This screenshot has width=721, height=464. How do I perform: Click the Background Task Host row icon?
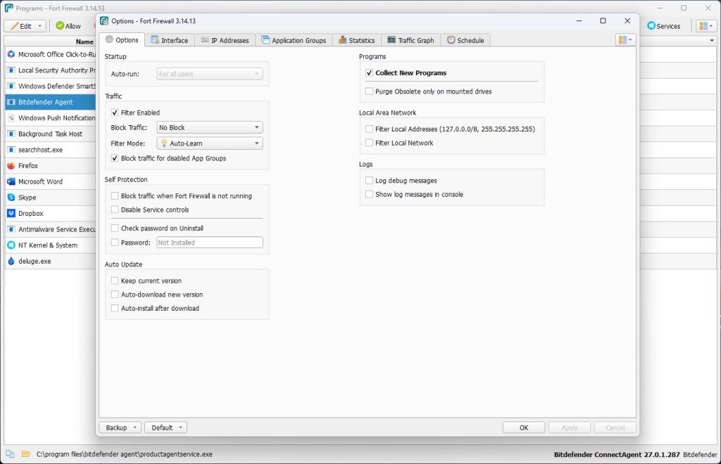pyautogui.click(x=11, y=134)
